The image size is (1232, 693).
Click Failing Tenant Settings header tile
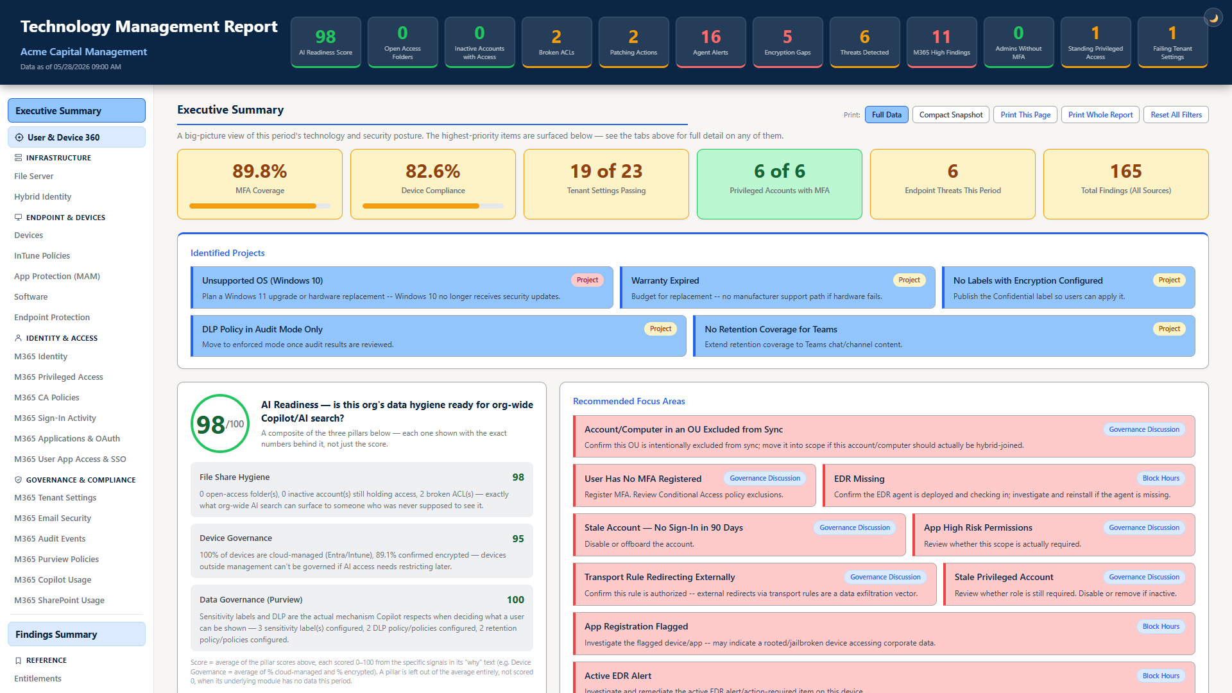tap(1173, 42)
